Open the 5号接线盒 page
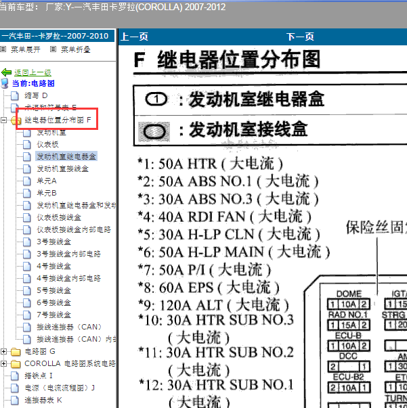The image size is (407, 408). point(54,290)
